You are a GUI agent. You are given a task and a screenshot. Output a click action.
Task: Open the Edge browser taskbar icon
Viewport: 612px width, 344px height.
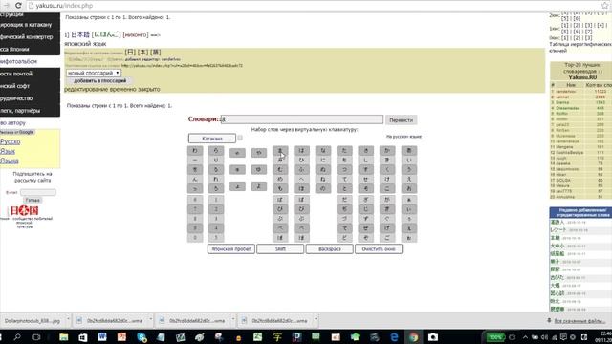click(x=395, y=337)
